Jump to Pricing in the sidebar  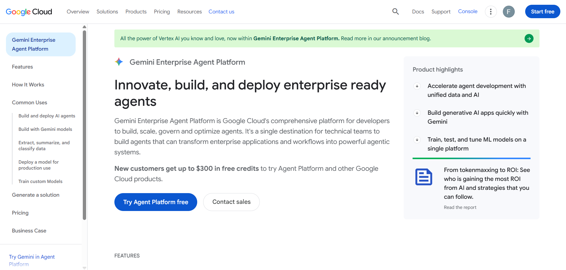[x=20, y=213]
